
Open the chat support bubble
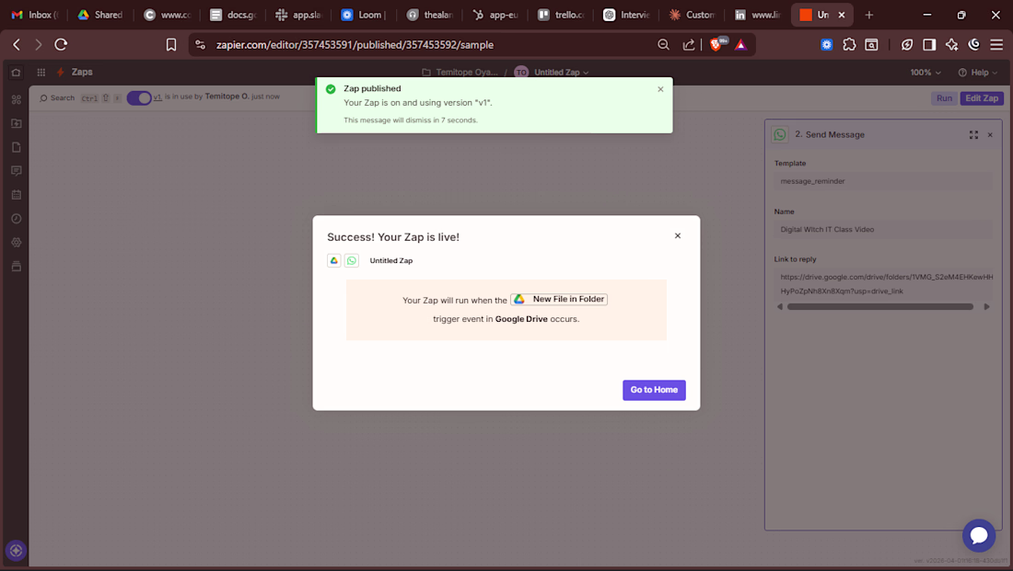tap(978, 535)
